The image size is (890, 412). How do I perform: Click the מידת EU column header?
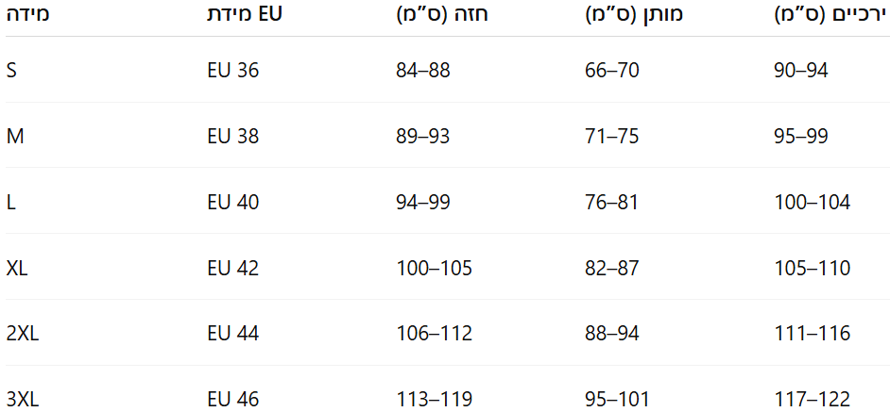pyautogui.click(x=244, y=15)
